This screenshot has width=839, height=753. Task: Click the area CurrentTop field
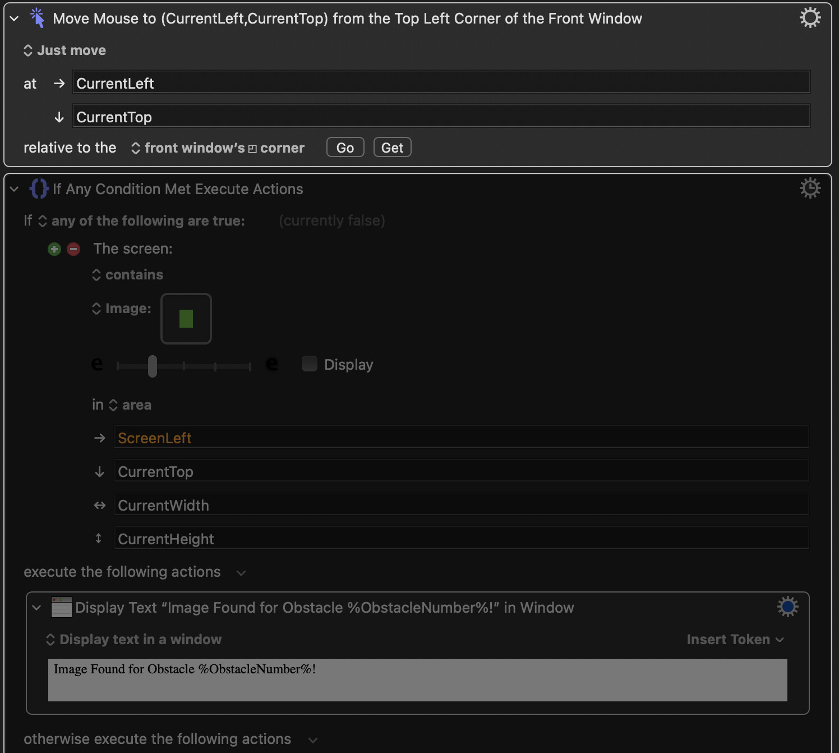click(462, 470)
